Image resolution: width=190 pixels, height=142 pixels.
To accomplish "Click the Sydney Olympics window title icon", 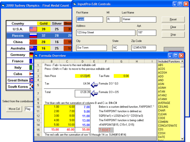I will click(x=3, y=6).
